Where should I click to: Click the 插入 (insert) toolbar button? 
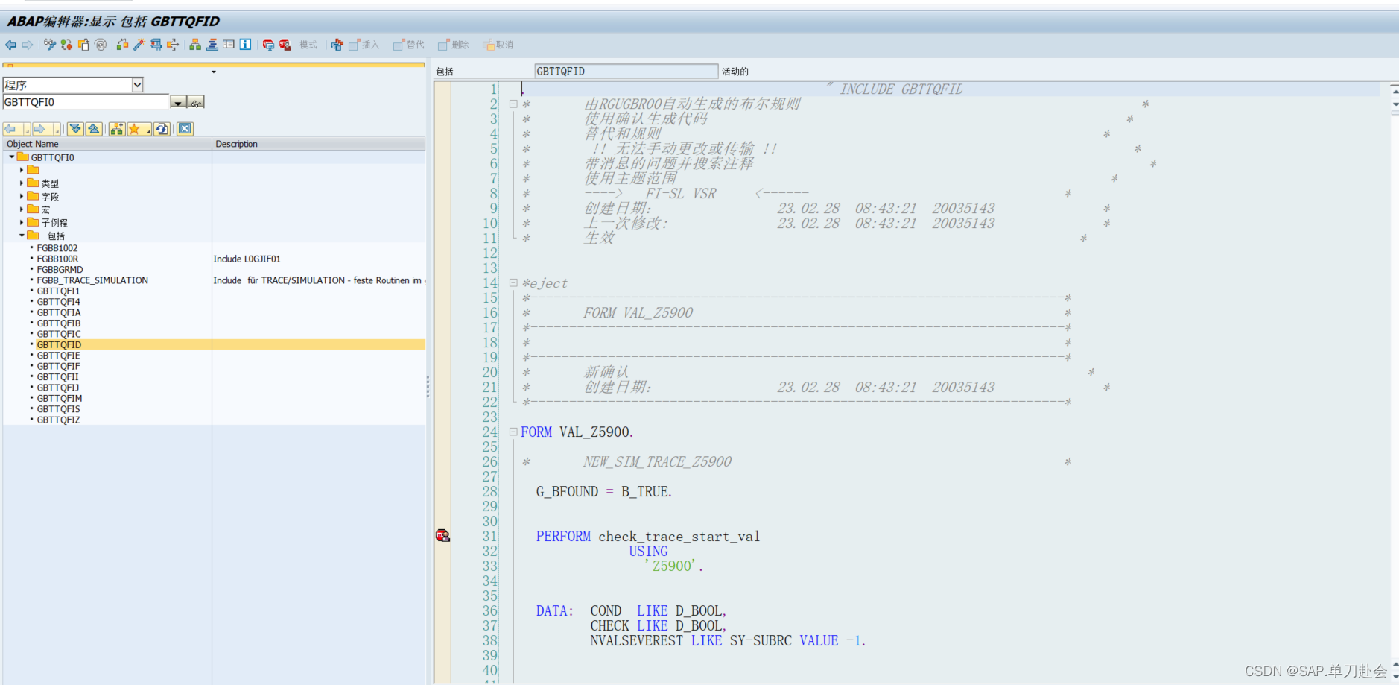point(364,45)
